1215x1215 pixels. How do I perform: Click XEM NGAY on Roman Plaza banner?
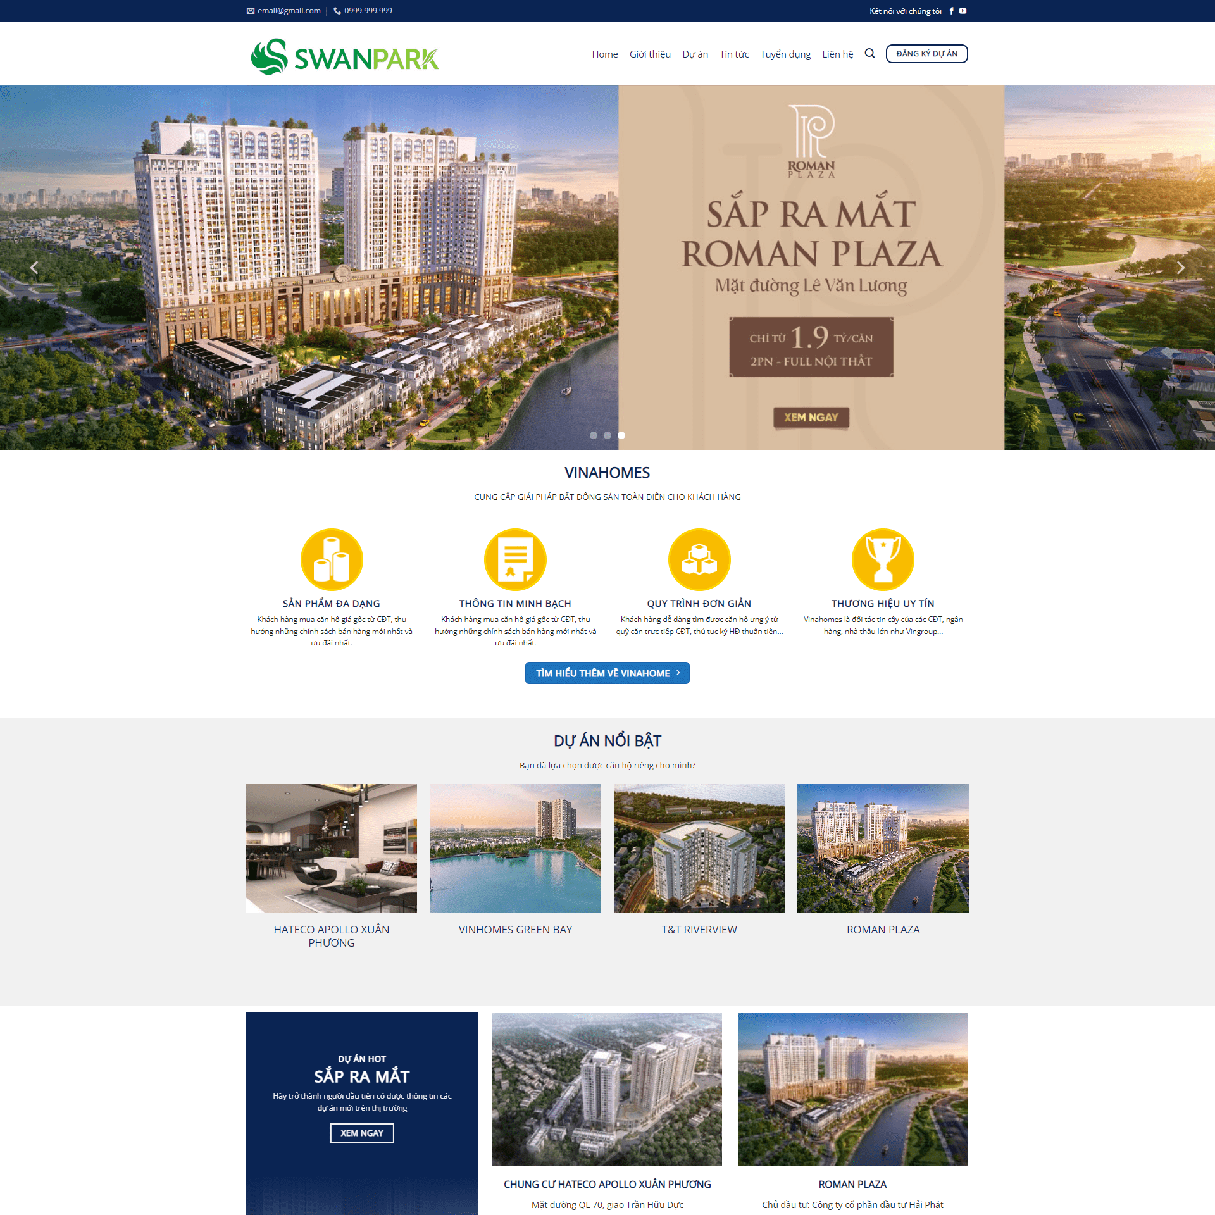point(811,418)
